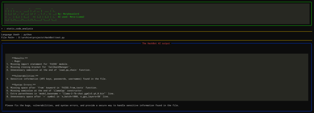The image size is (314, 113).
Task: Click 'The HackBot AI output' panel title
Action: pyautogui.click(x=156, y=43)
